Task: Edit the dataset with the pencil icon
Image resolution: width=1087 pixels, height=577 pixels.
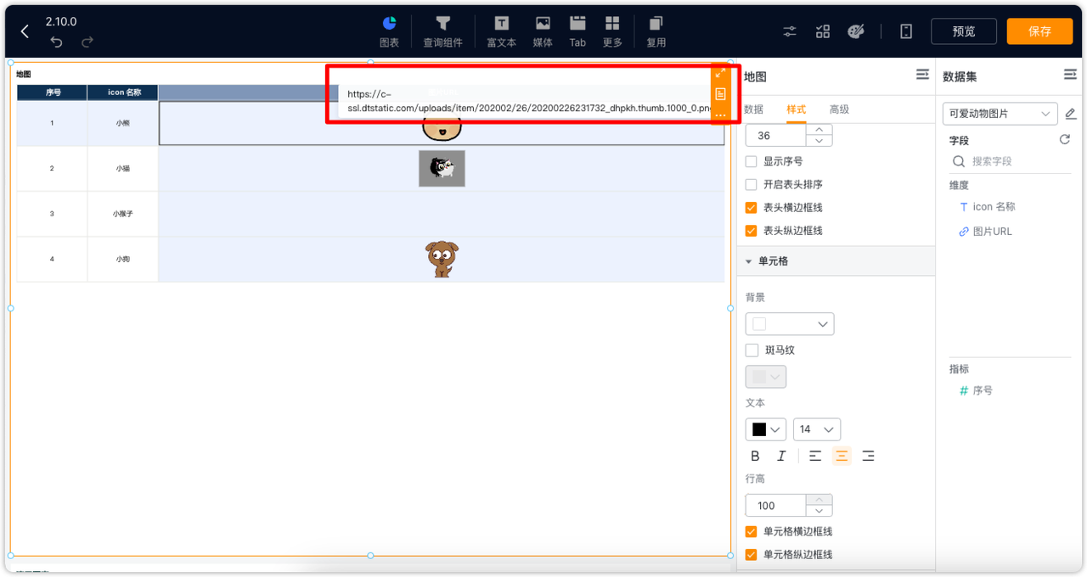Action: (1070, 114)
